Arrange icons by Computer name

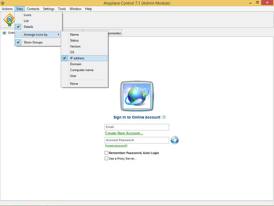click(x=84, y=70)
